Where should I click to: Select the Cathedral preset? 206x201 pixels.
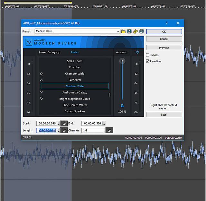(75, 80)
